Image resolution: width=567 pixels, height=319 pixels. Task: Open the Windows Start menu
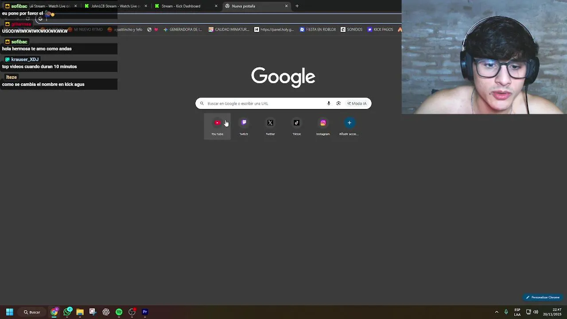tap(9, 312)
